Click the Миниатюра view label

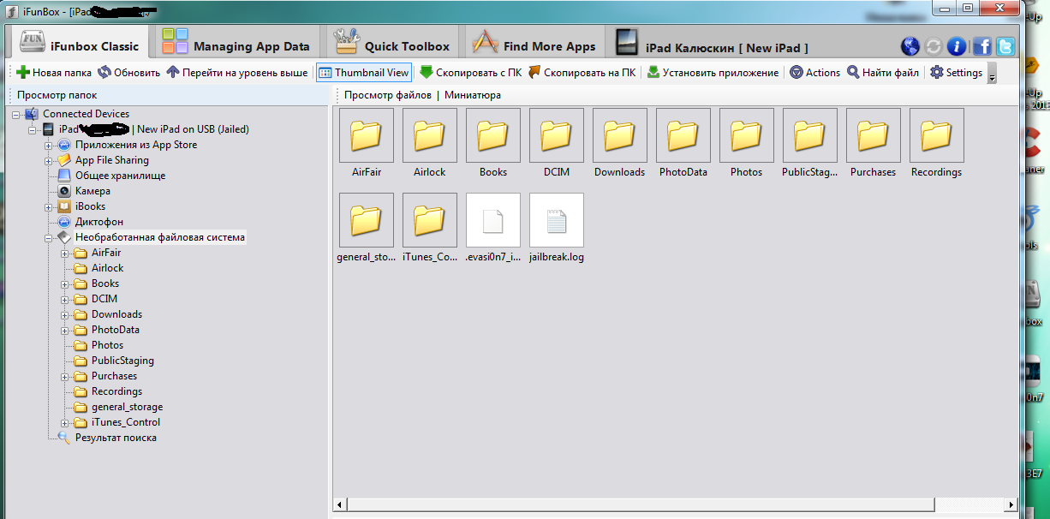coord(473,95)
